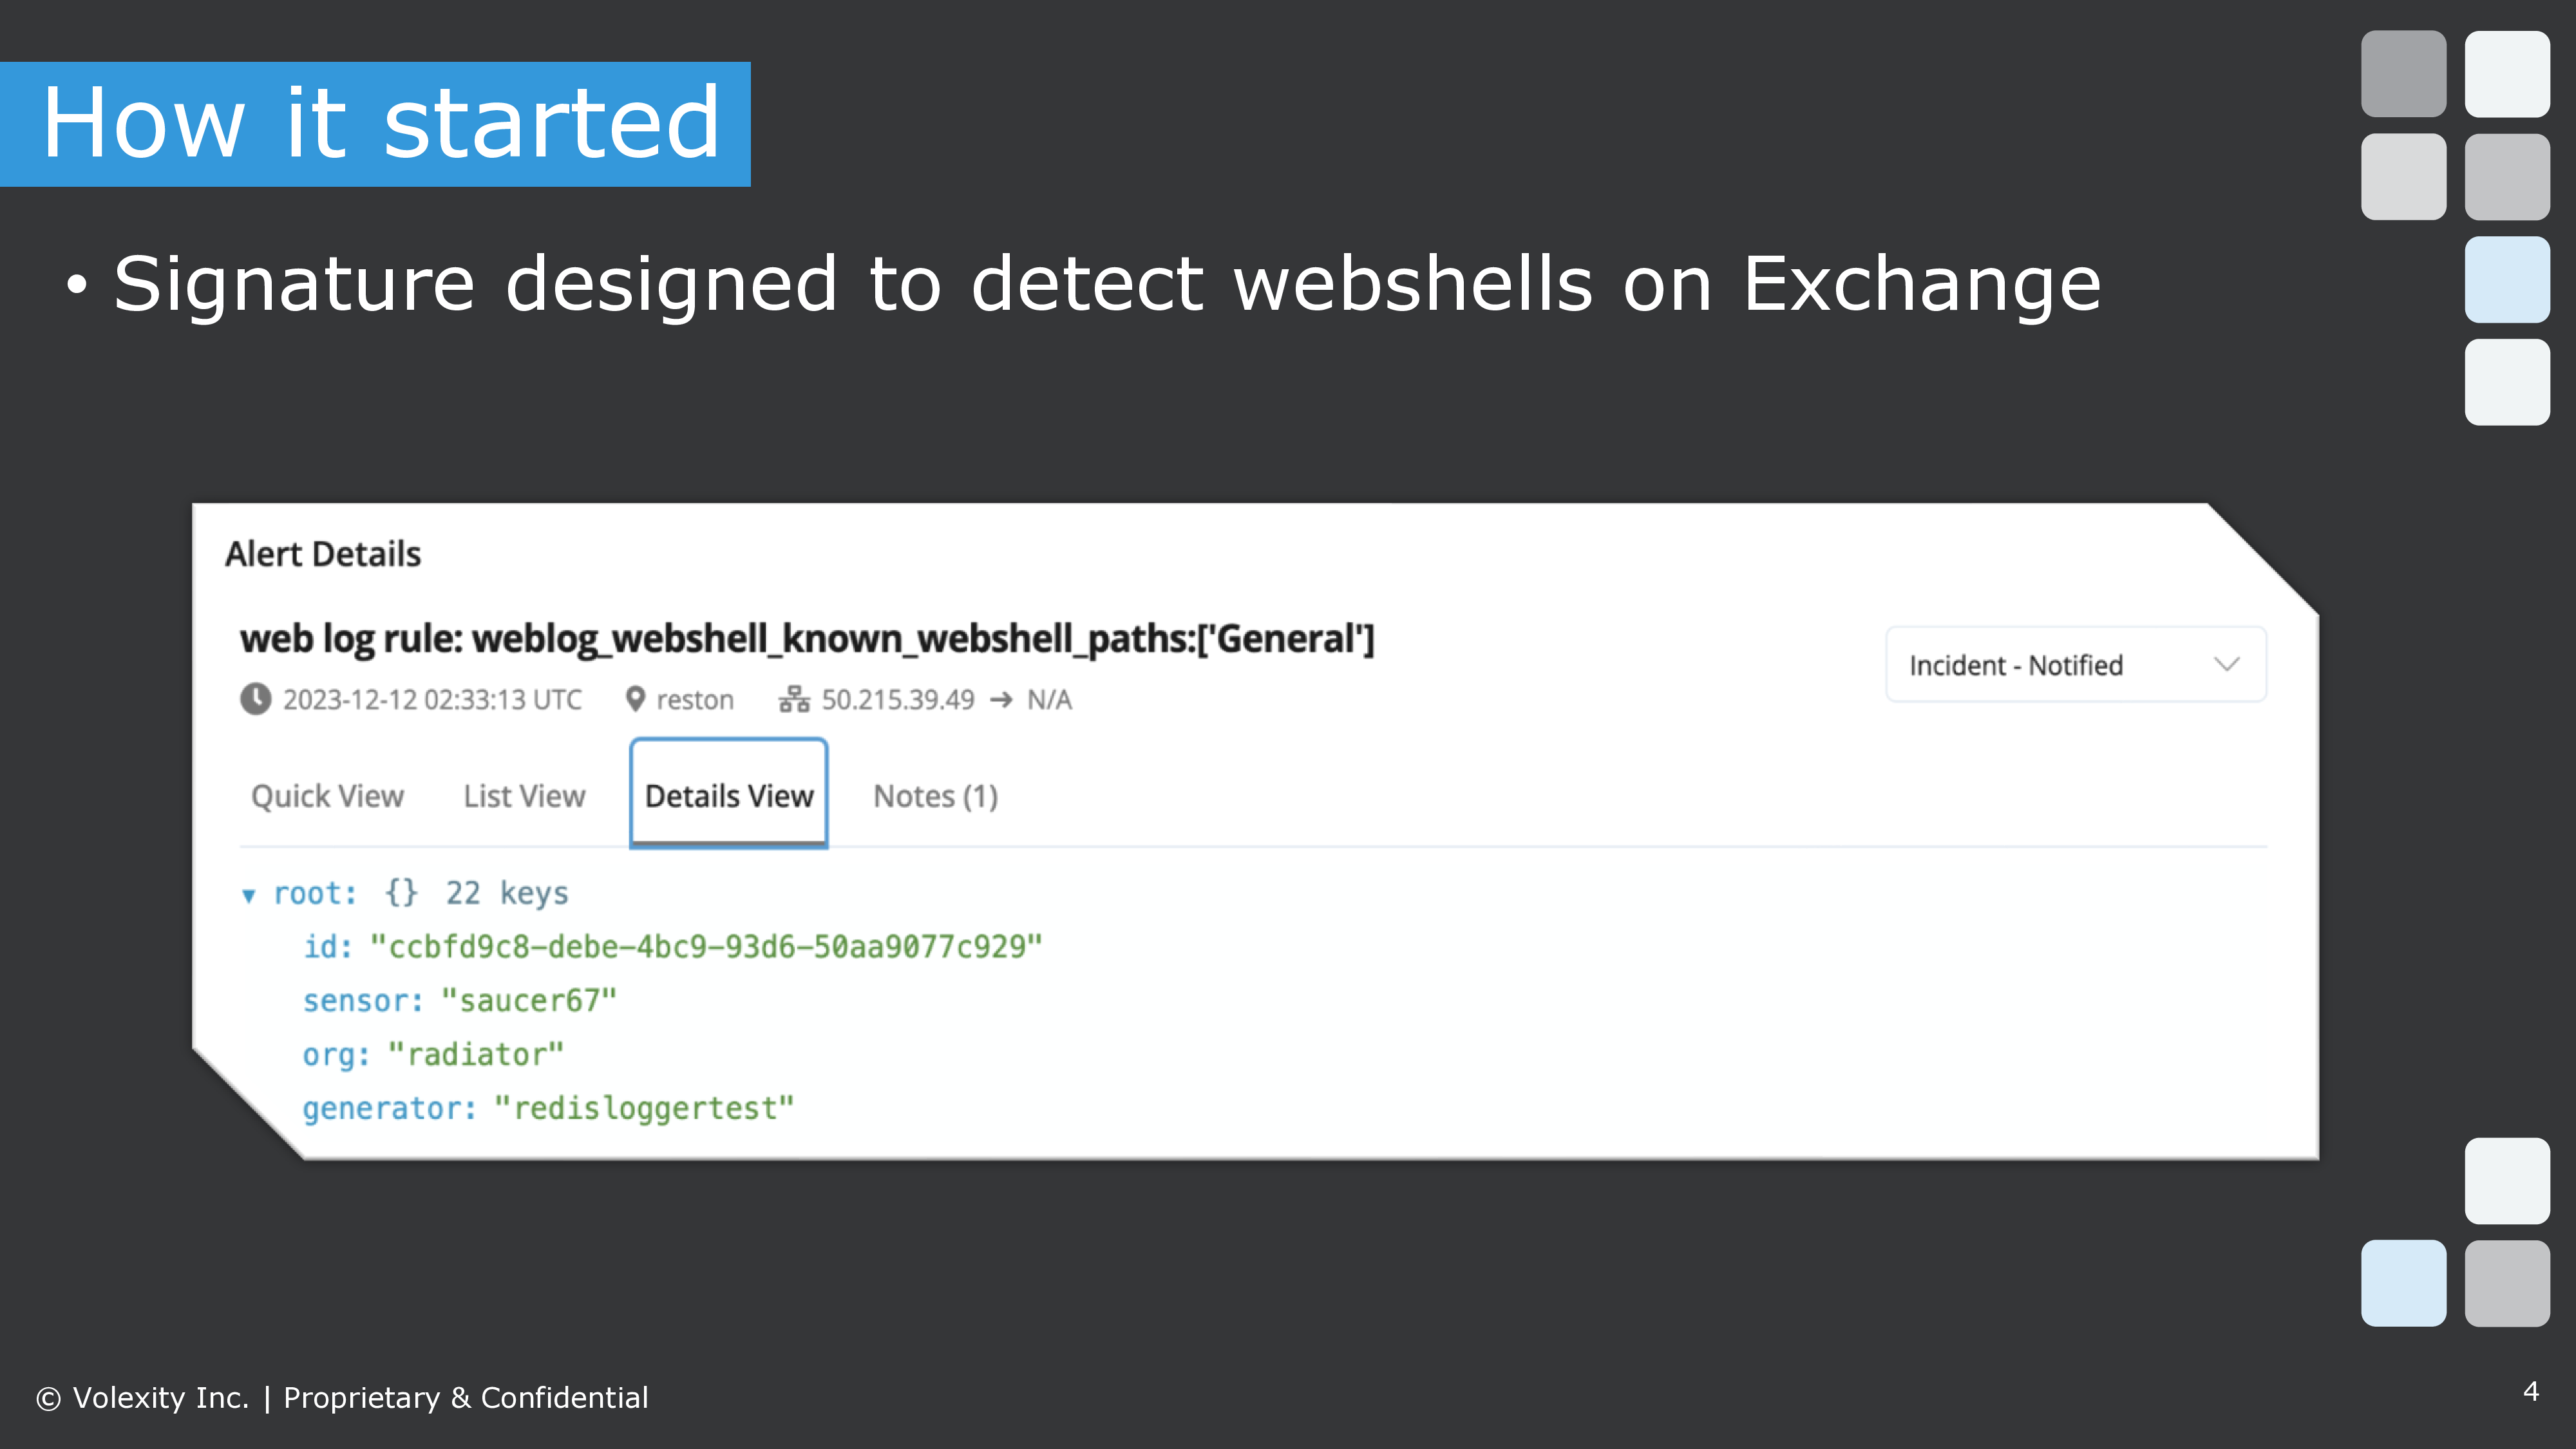Select the generator redisloggertest entry
This screenshot has width=2576, height=1449.
click(548, 1108)
